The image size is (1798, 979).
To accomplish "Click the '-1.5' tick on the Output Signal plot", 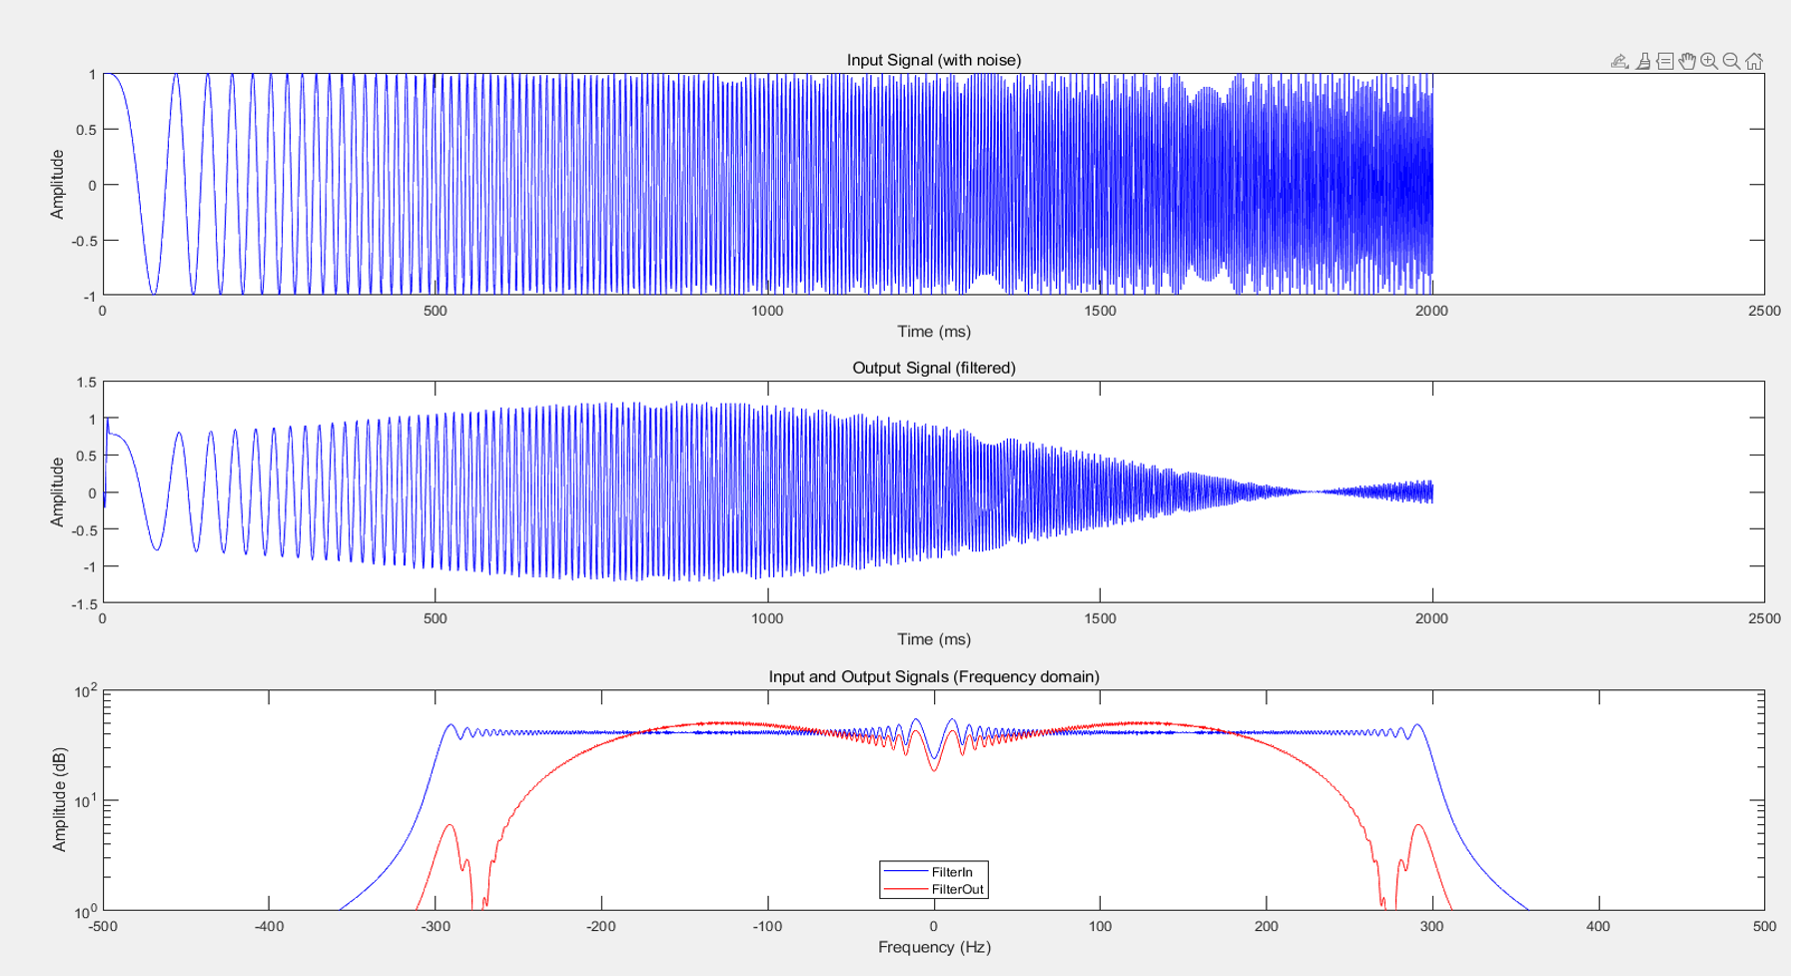I will pos(84,604).
